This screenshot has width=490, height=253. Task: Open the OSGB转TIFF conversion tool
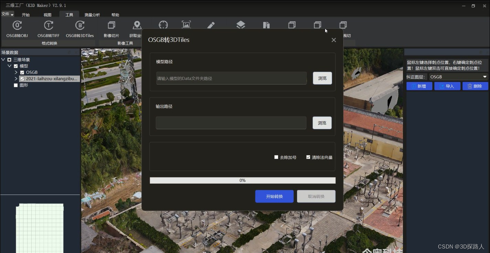point(49,29)
